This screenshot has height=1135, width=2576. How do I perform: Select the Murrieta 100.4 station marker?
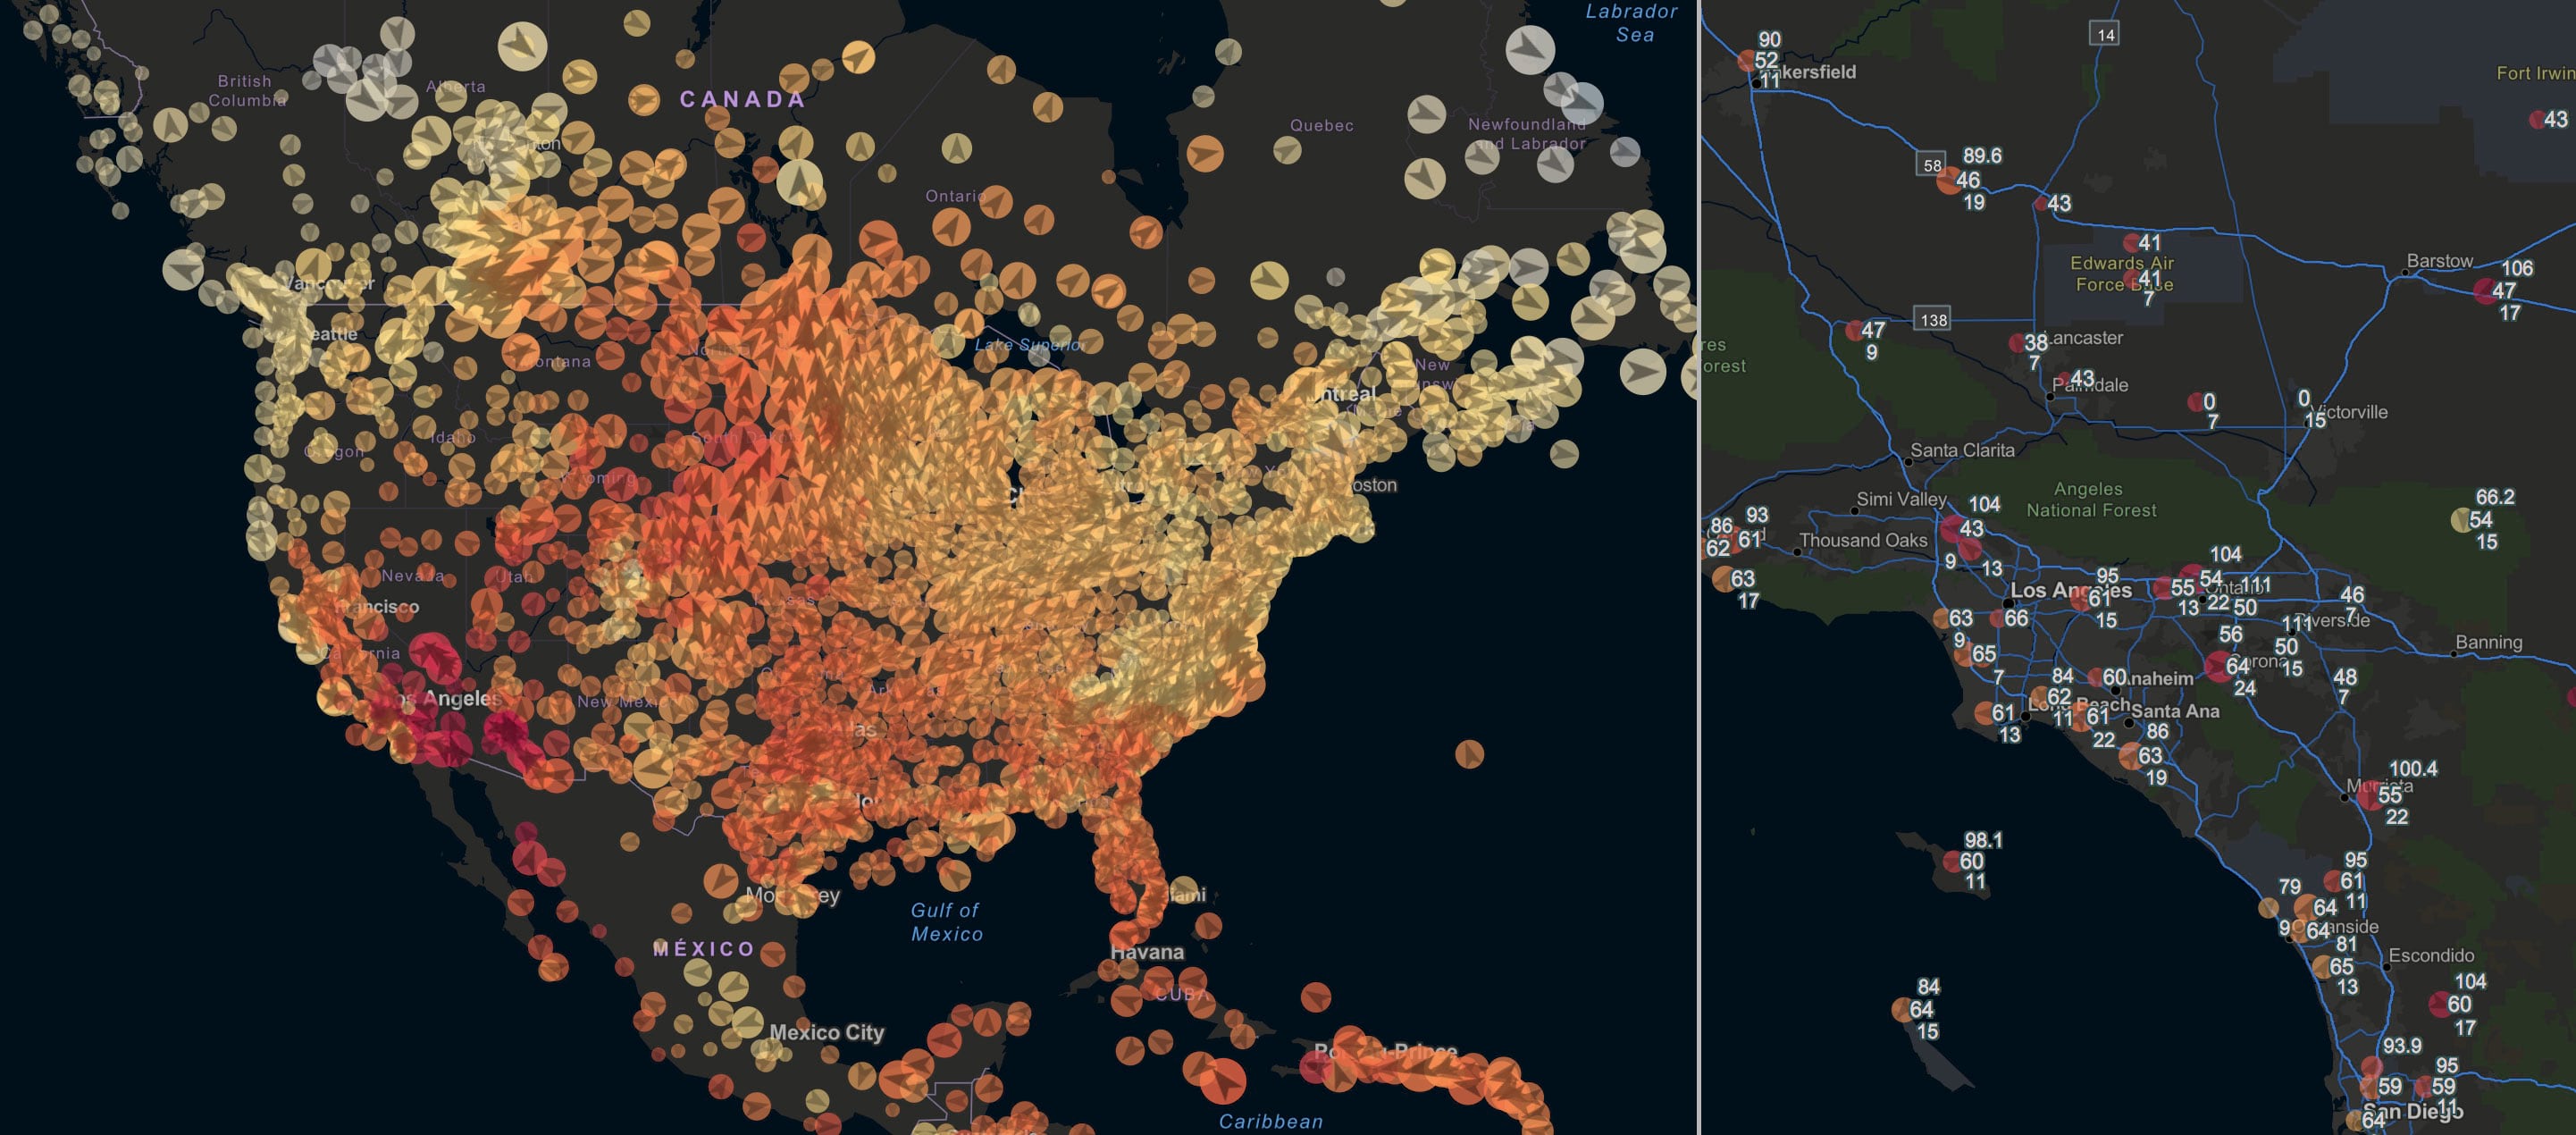[2370, 795]
